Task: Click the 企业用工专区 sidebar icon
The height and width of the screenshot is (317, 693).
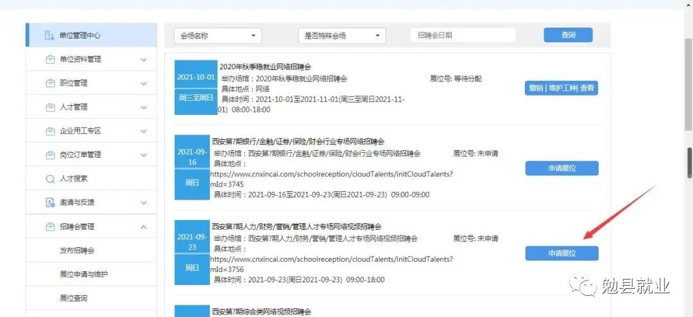Action: pos(49,131)
